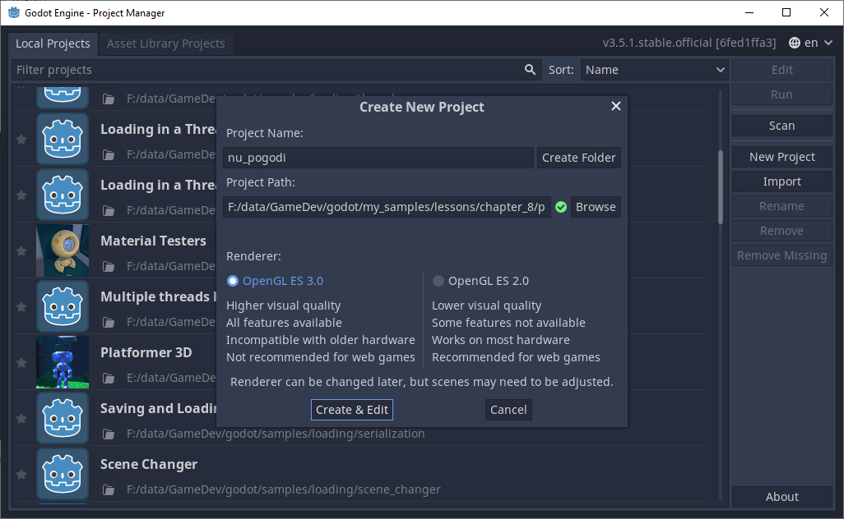Switch to Asset Library Projects tab
Image resolution: width=844 pixels, height=519 pixels.
coord(166,44)
